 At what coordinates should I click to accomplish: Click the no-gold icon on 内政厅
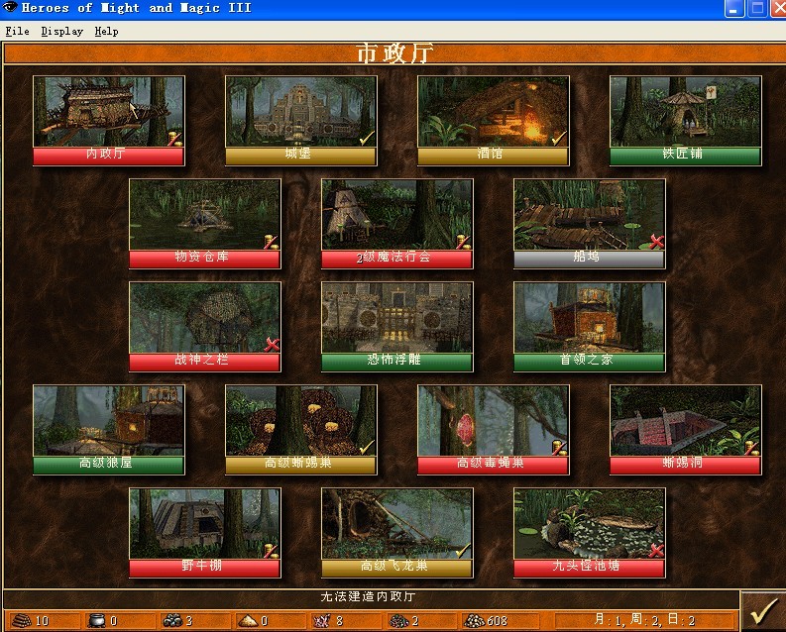[x=175, y=139]
